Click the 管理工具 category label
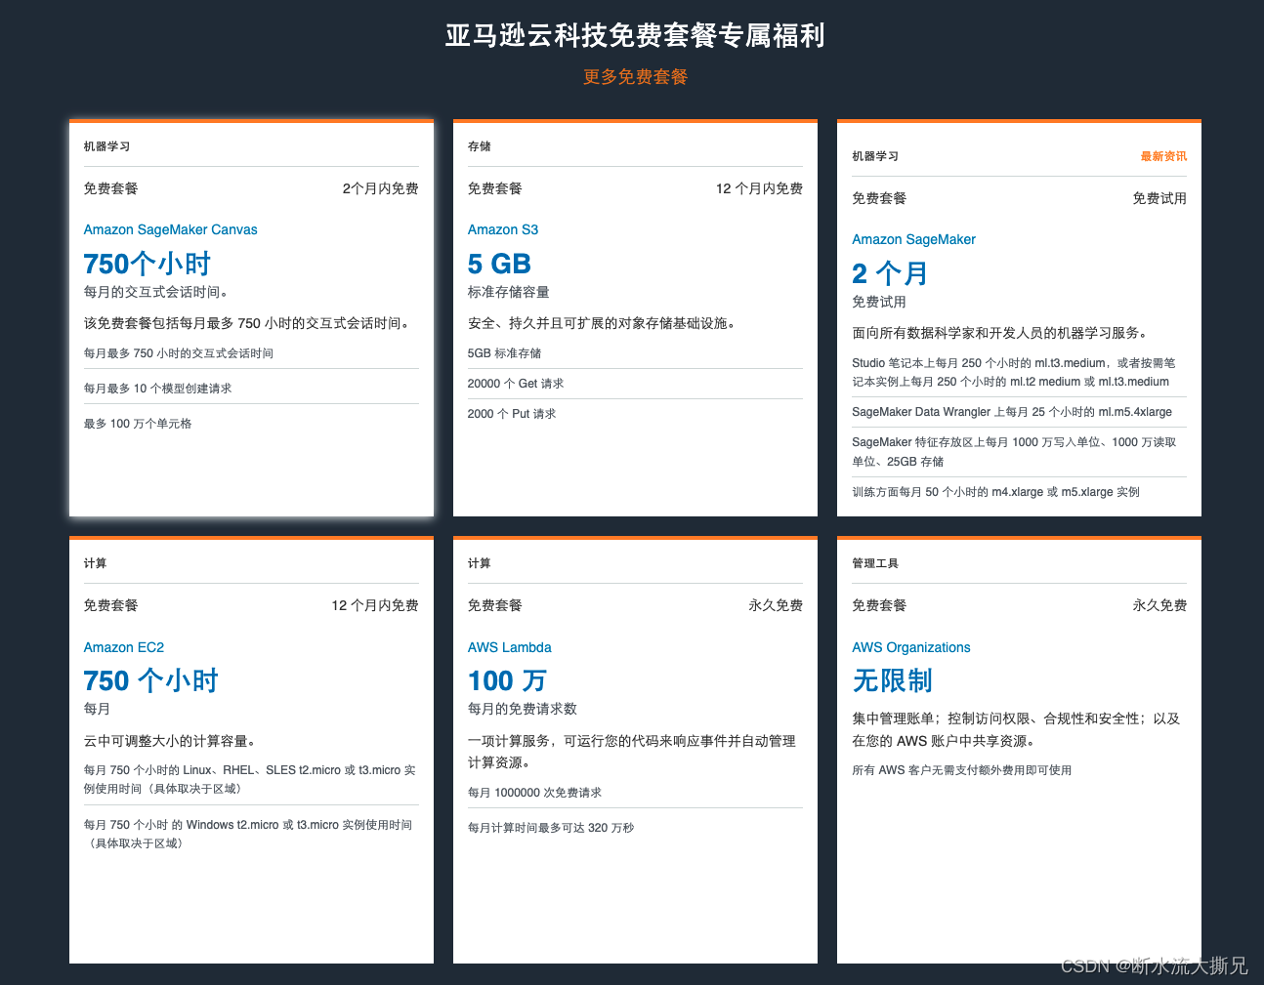This screenshot has height=985, width=1264. point(874,563)
